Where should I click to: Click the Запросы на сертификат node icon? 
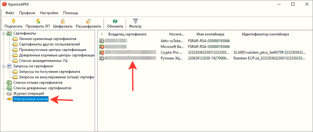[9, 66]
